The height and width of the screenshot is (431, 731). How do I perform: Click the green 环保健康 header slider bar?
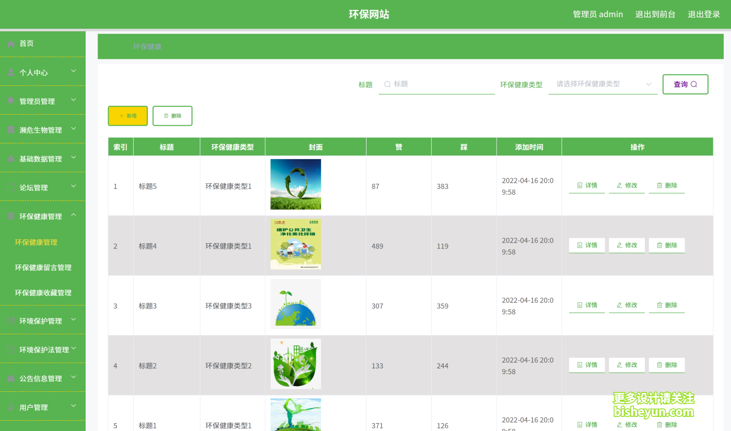[x=148, y=46]
